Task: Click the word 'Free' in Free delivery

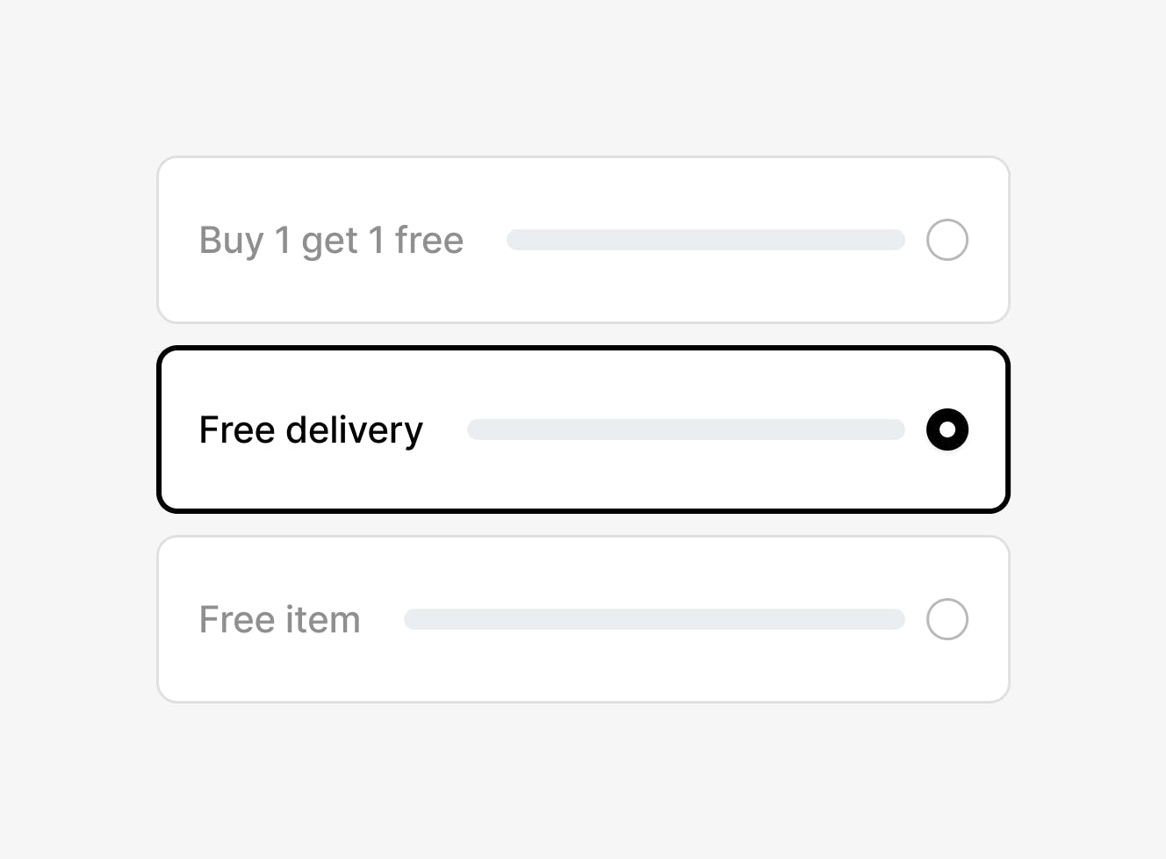Action: click(237, 429)
